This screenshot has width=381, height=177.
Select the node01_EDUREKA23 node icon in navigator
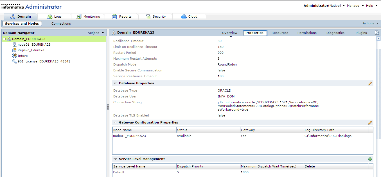pos(15,45)
